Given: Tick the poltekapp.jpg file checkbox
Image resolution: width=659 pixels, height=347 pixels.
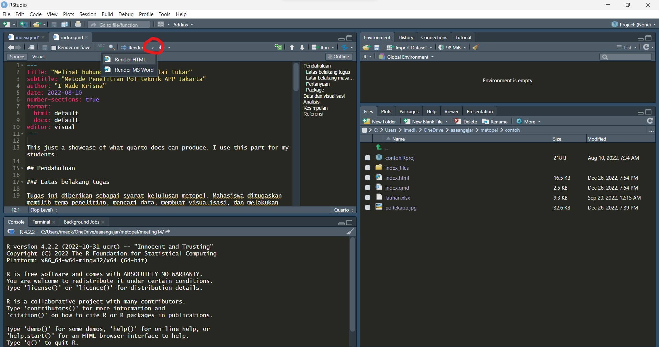Looking at the screenshot, I should (x=368, y=208).
